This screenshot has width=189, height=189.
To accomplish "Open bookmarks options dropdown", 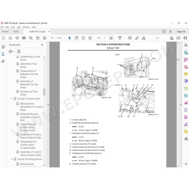I will point(12,52).
